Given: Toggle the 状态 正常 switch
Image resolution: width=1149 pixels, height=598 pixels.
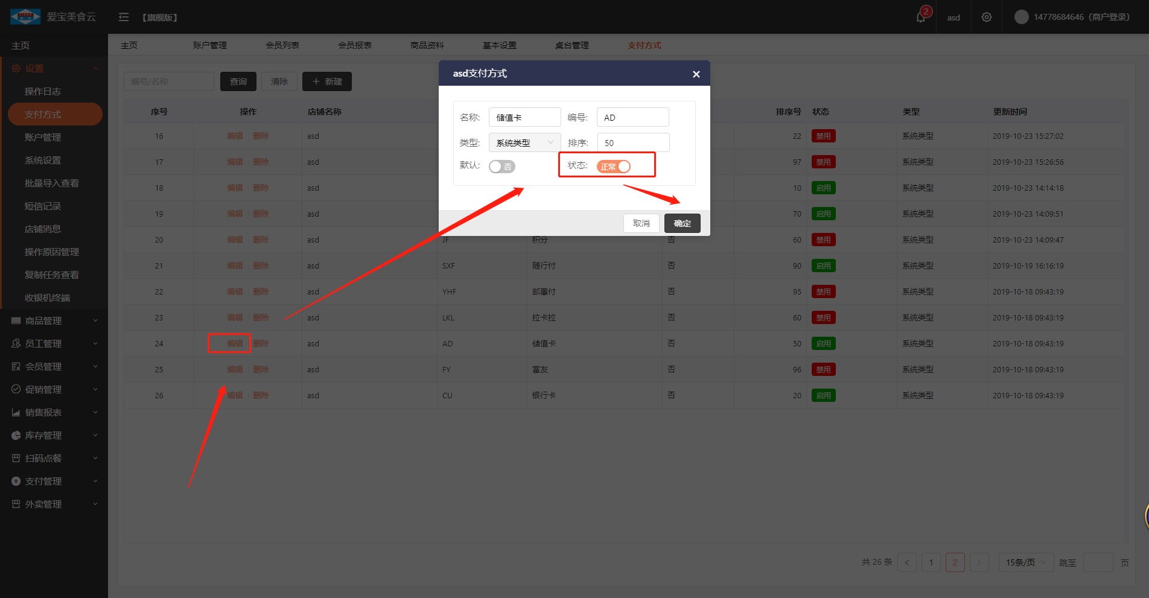Looking at the screenshot, I should pos(613,167).
